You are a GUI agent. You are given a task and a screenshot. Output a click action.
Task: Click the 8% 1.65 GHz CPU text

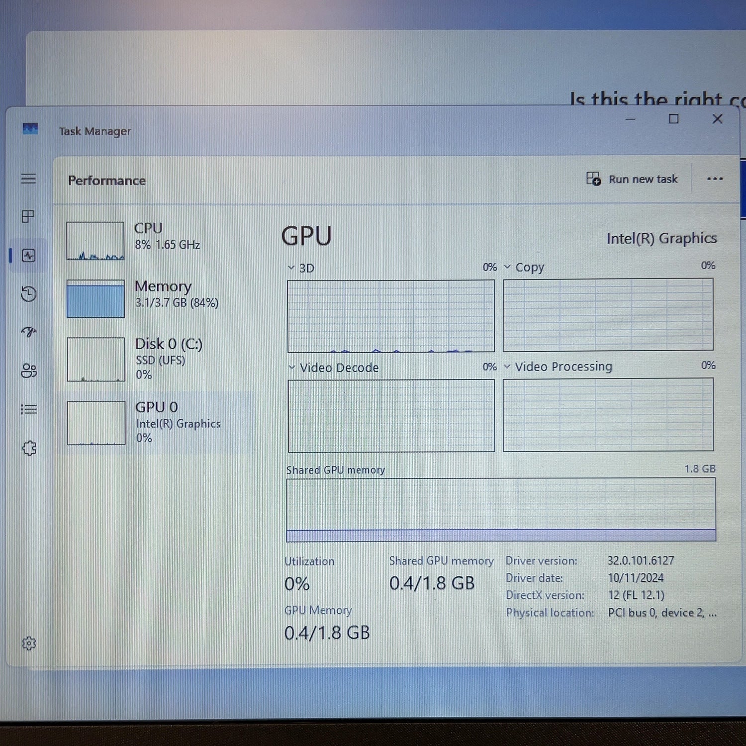click(167, 245)
